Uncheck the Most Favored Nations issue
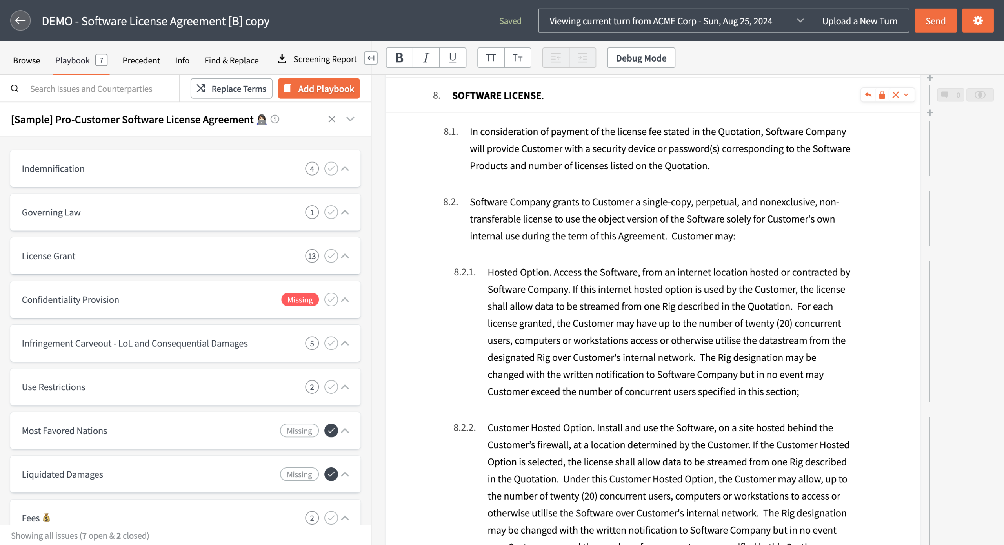This screenshot has width=1004, height=545. [x=331, y=431]
